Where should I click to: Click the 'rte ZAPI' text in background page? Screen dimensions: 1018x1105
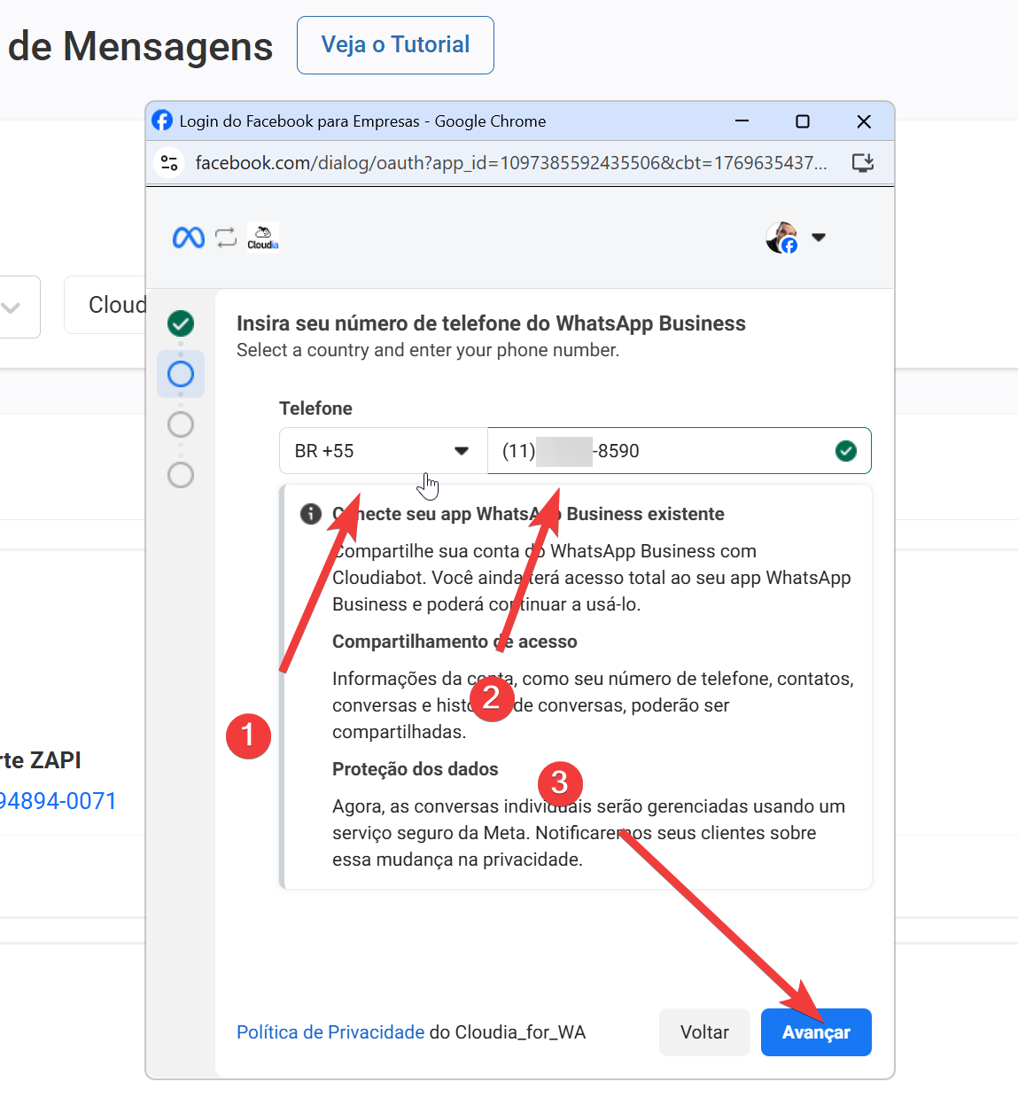pyautogui.click(x=41, y=760)
